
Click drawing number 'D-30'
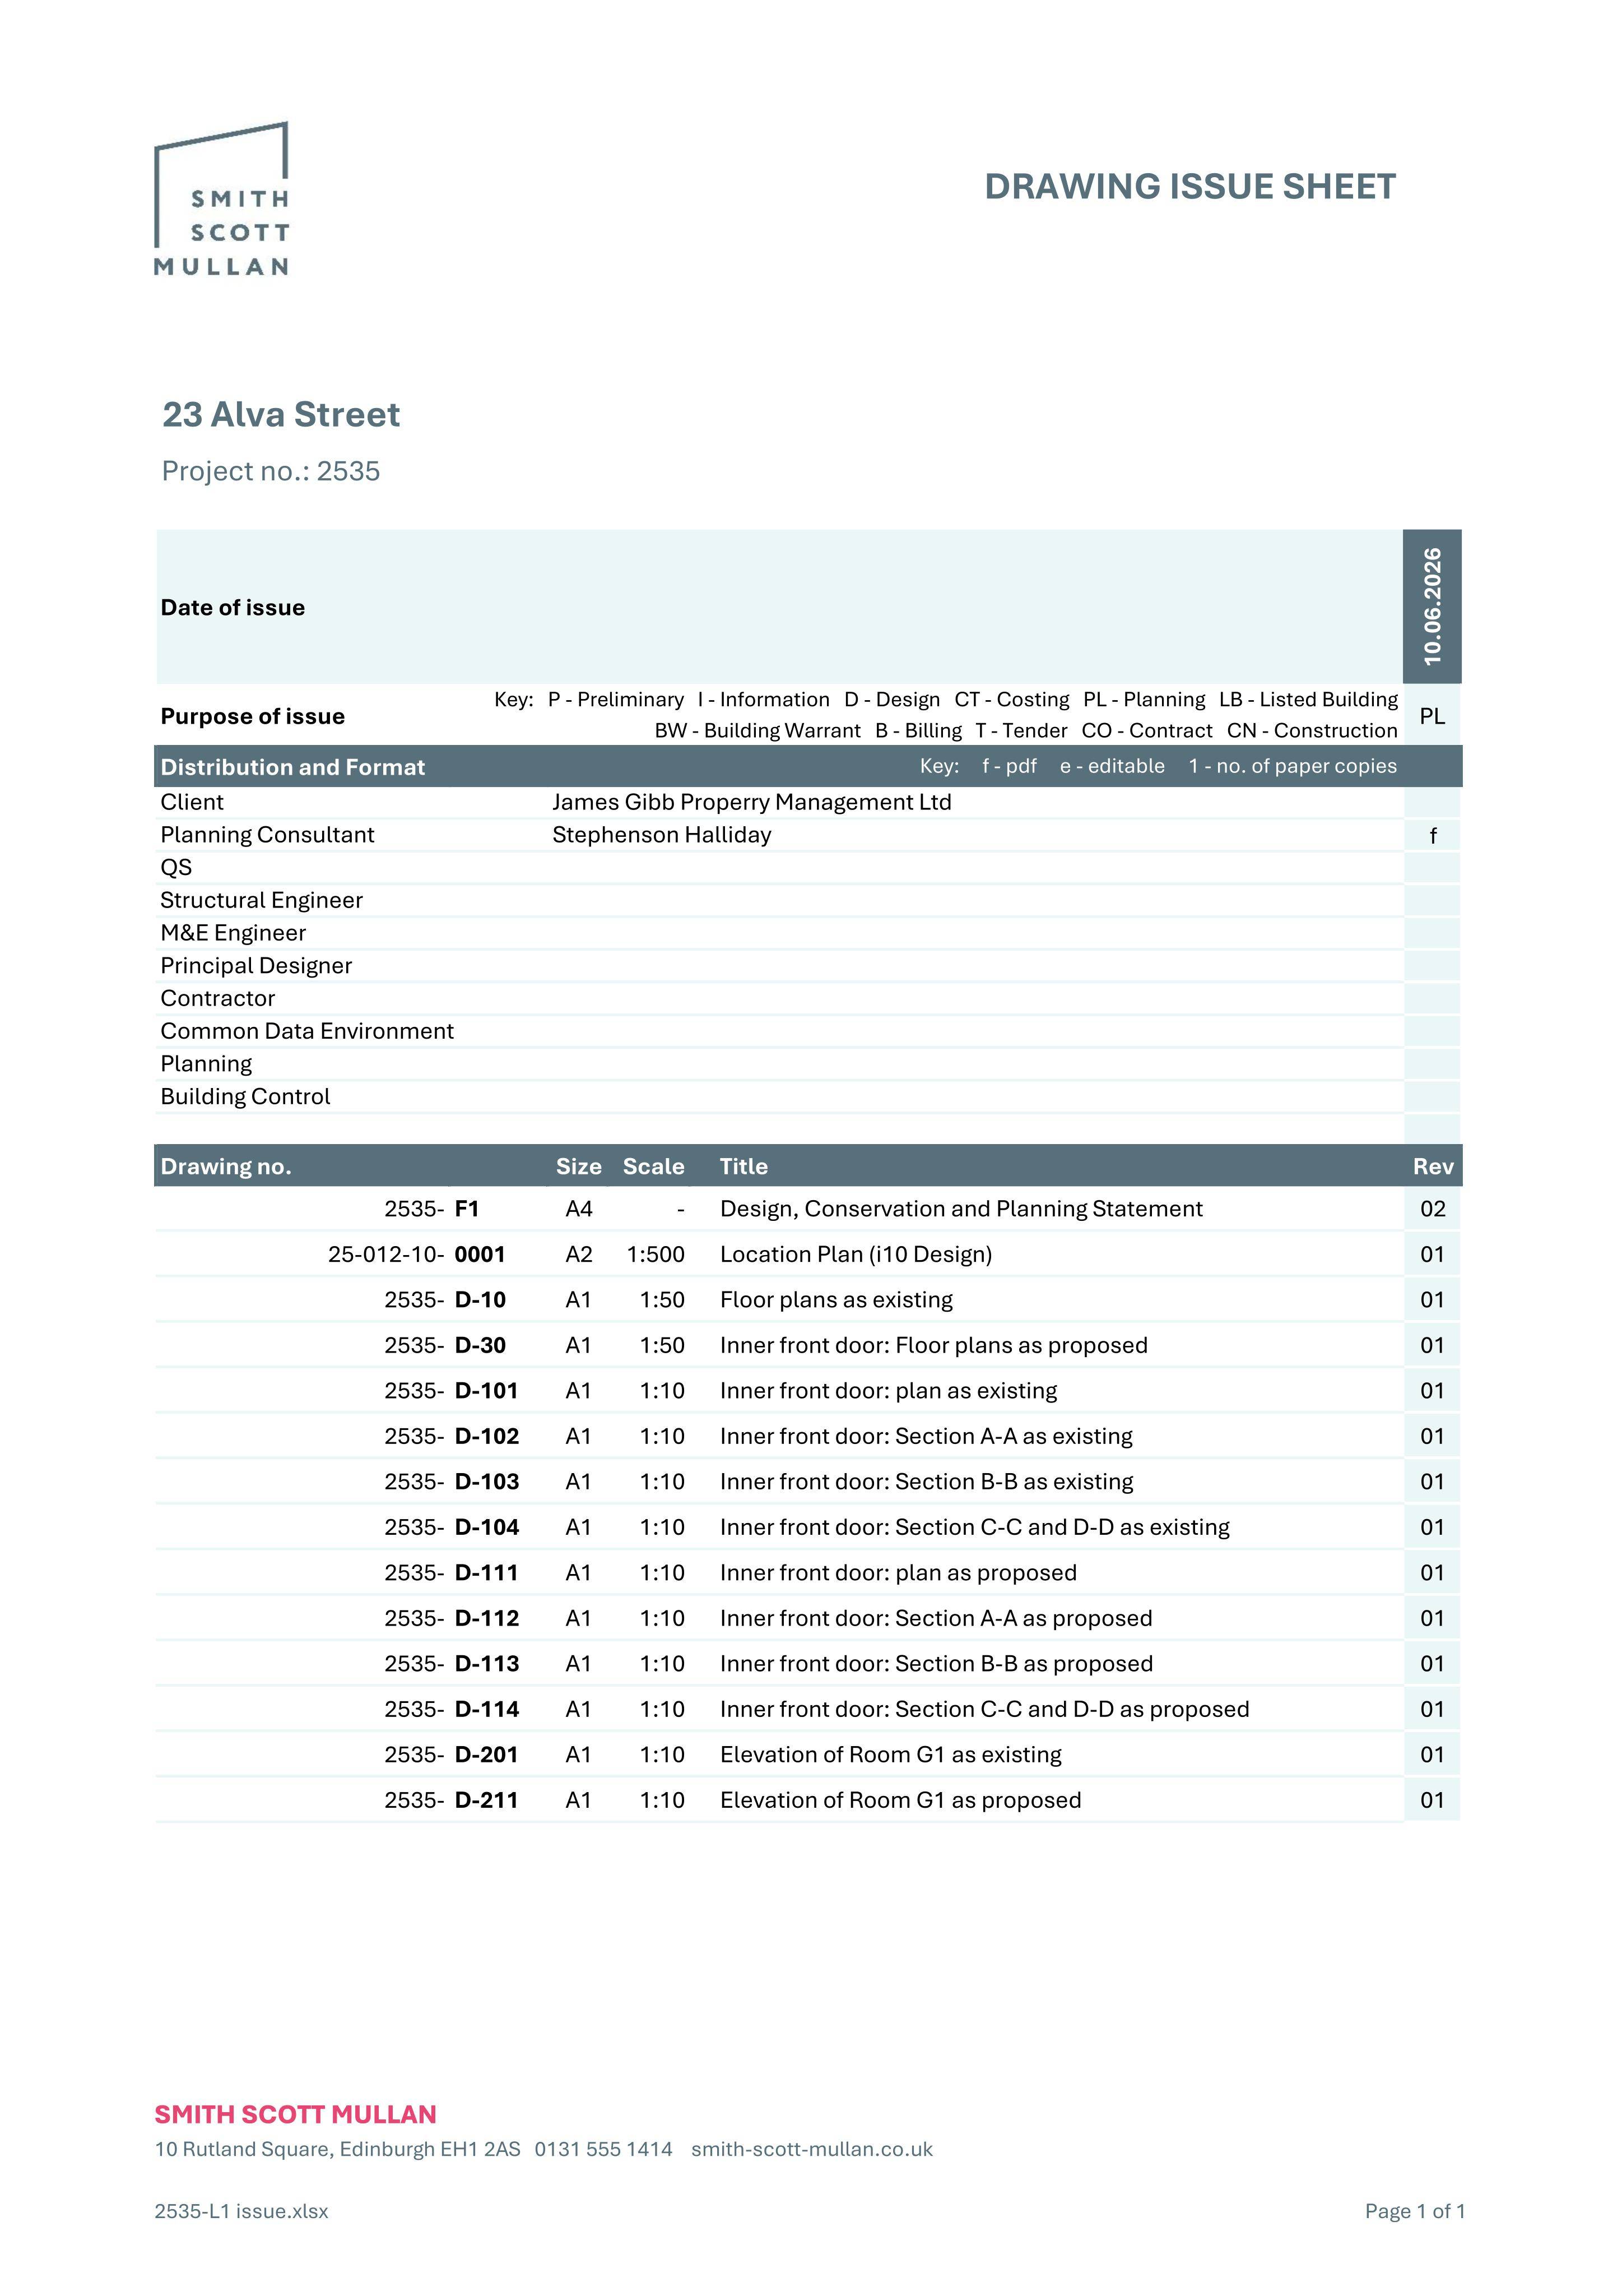[x=480, y=1346]
